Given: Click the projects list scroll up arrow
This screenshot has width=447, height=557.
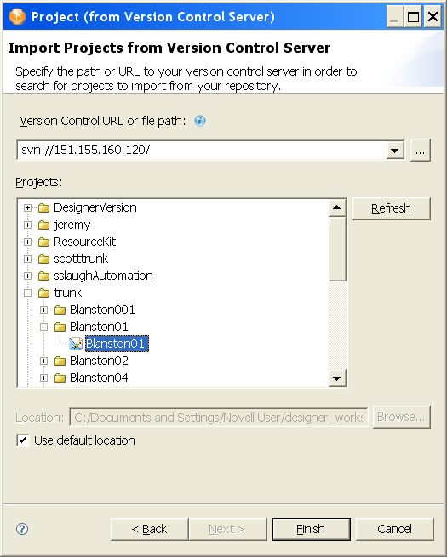Looking at the screenshot, I should pos(337,207).
